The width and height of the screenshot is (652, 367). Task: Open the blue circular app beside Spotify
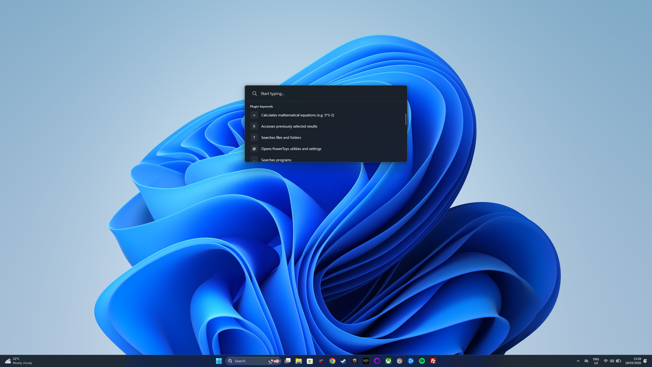pyautogui.click(x=411, y=361)
